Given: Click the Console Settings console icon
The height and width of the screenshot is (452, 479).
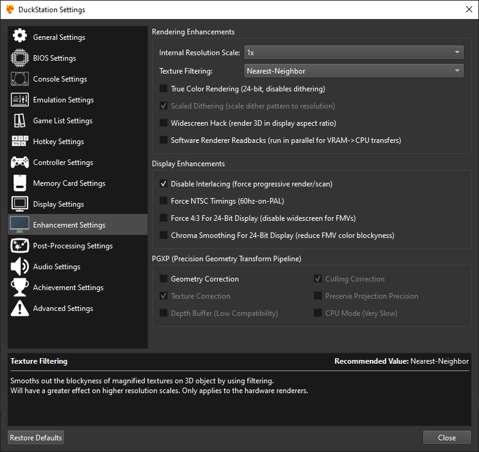Looking at the screenshot, I should point(20,79).
